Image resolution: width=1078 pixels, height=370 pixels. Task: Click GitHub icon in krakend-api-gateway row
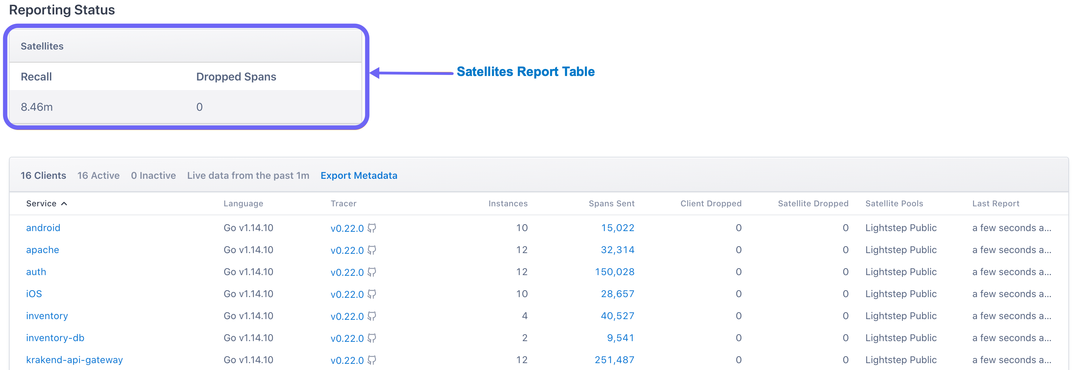coord(372,360)
